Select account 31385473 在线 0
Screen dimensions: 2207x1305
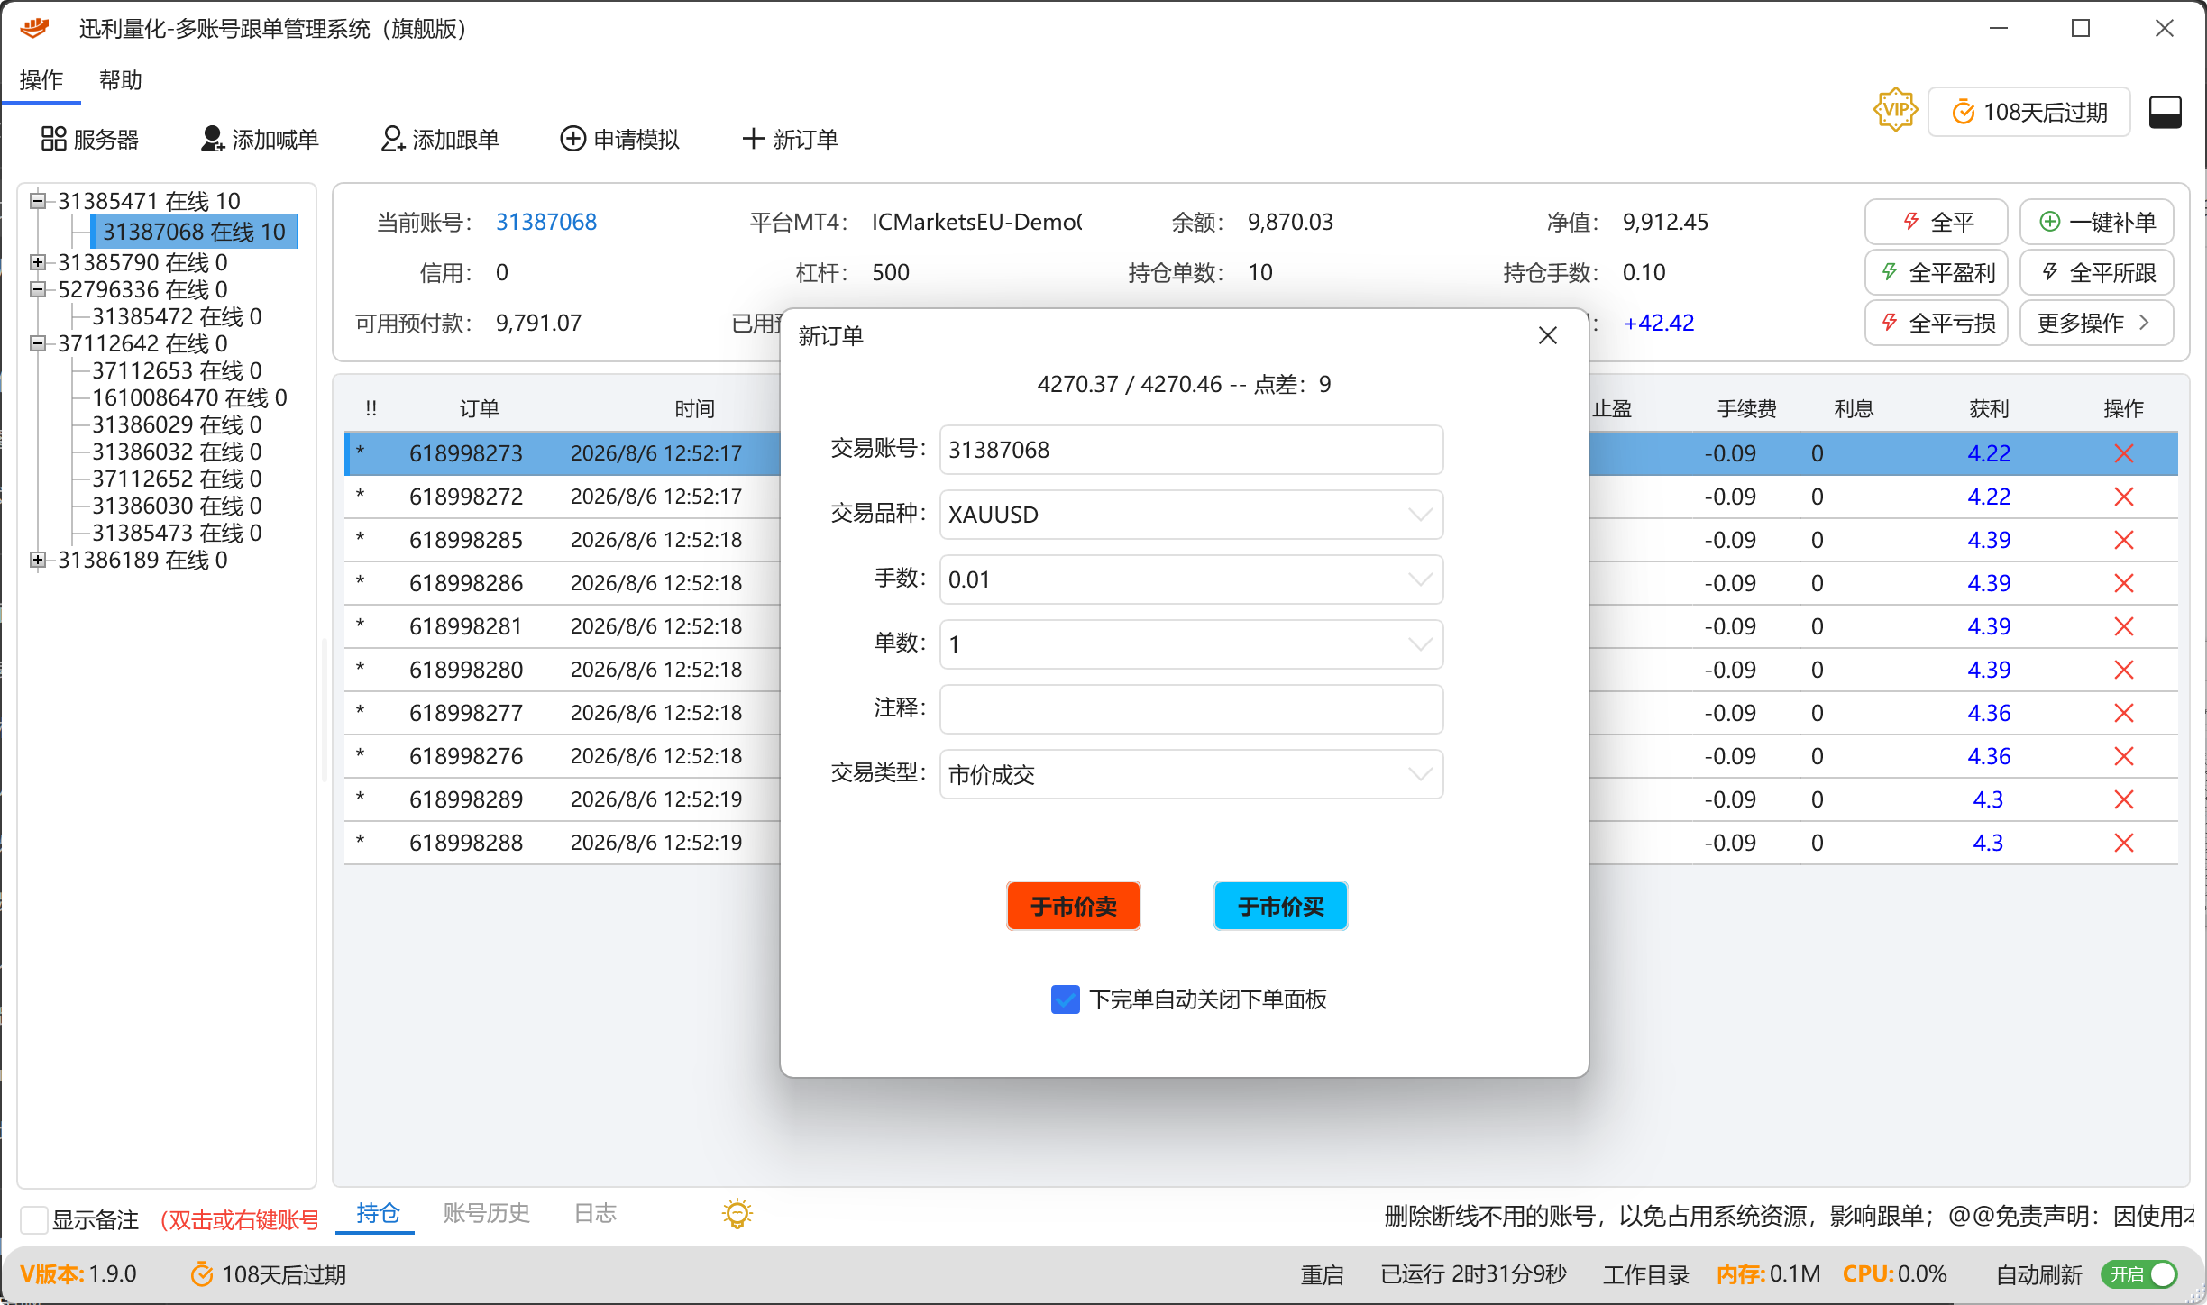coord(177,533)
